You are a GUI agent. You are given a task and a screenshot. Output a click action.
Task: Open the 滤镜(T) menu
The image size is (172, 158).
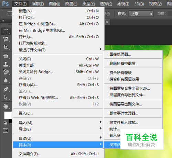pos(123,4)
